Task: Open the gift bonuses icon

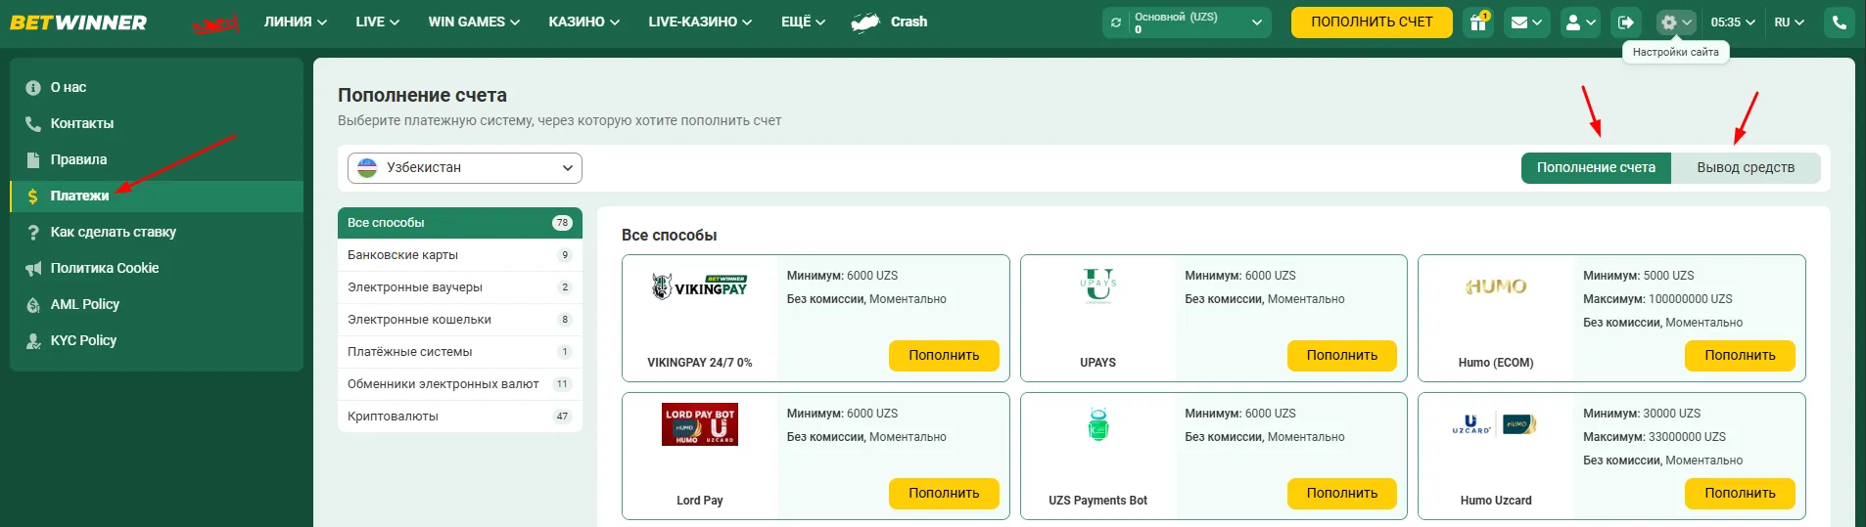Action: pos(1478,22)
